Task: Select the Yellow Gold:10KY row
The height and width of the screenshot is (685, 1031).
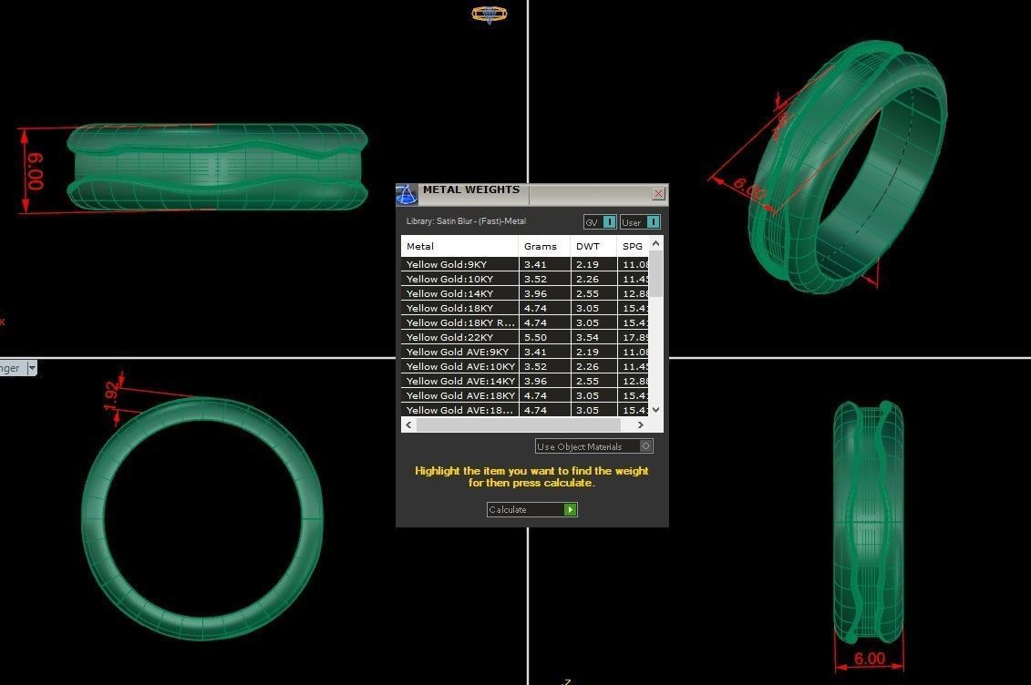Action: pyautogui.click(x=525, y=279)
